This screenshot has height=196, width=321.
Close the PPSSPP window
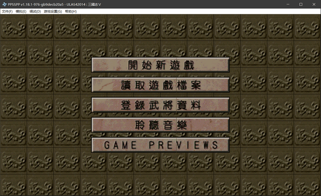314,4
